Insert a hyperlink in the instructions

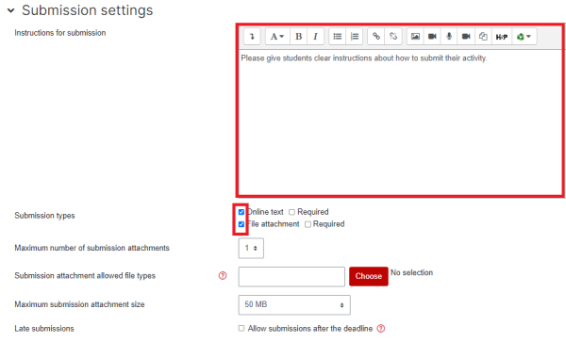tap(376, 37)
